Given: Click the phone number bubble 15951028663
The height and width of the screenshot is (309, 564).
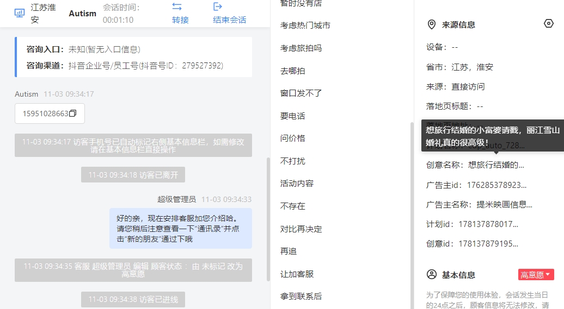Looking at the screenshot, I should pos(50,113).
